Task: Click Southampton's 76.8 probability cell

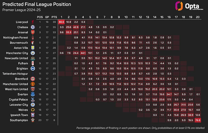Action: point(197,120)
